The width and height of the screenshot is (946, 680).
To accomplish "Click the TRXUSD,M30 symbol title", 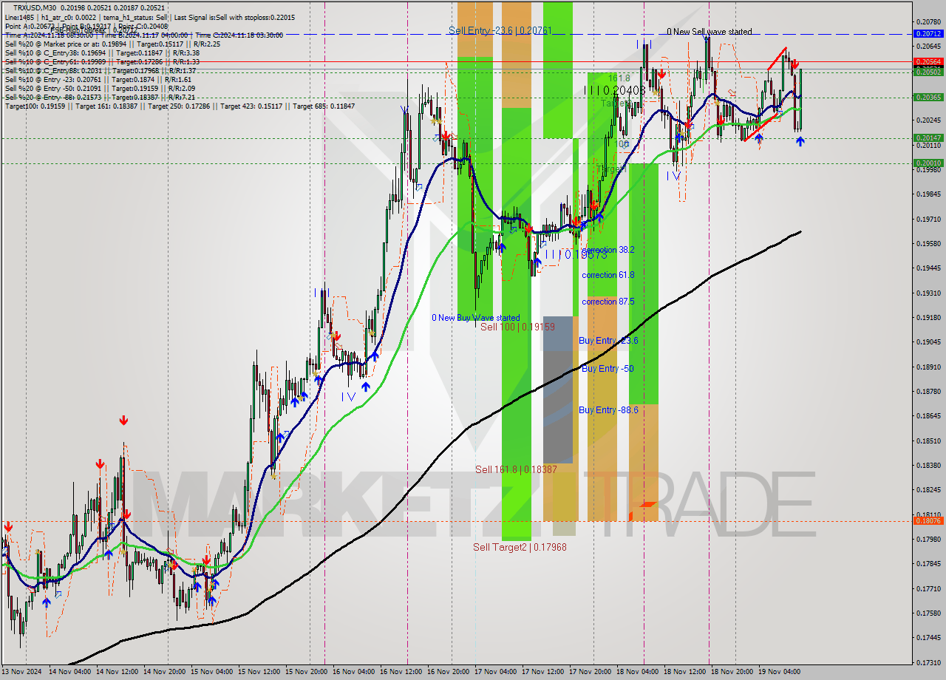I will coord(35,7).
